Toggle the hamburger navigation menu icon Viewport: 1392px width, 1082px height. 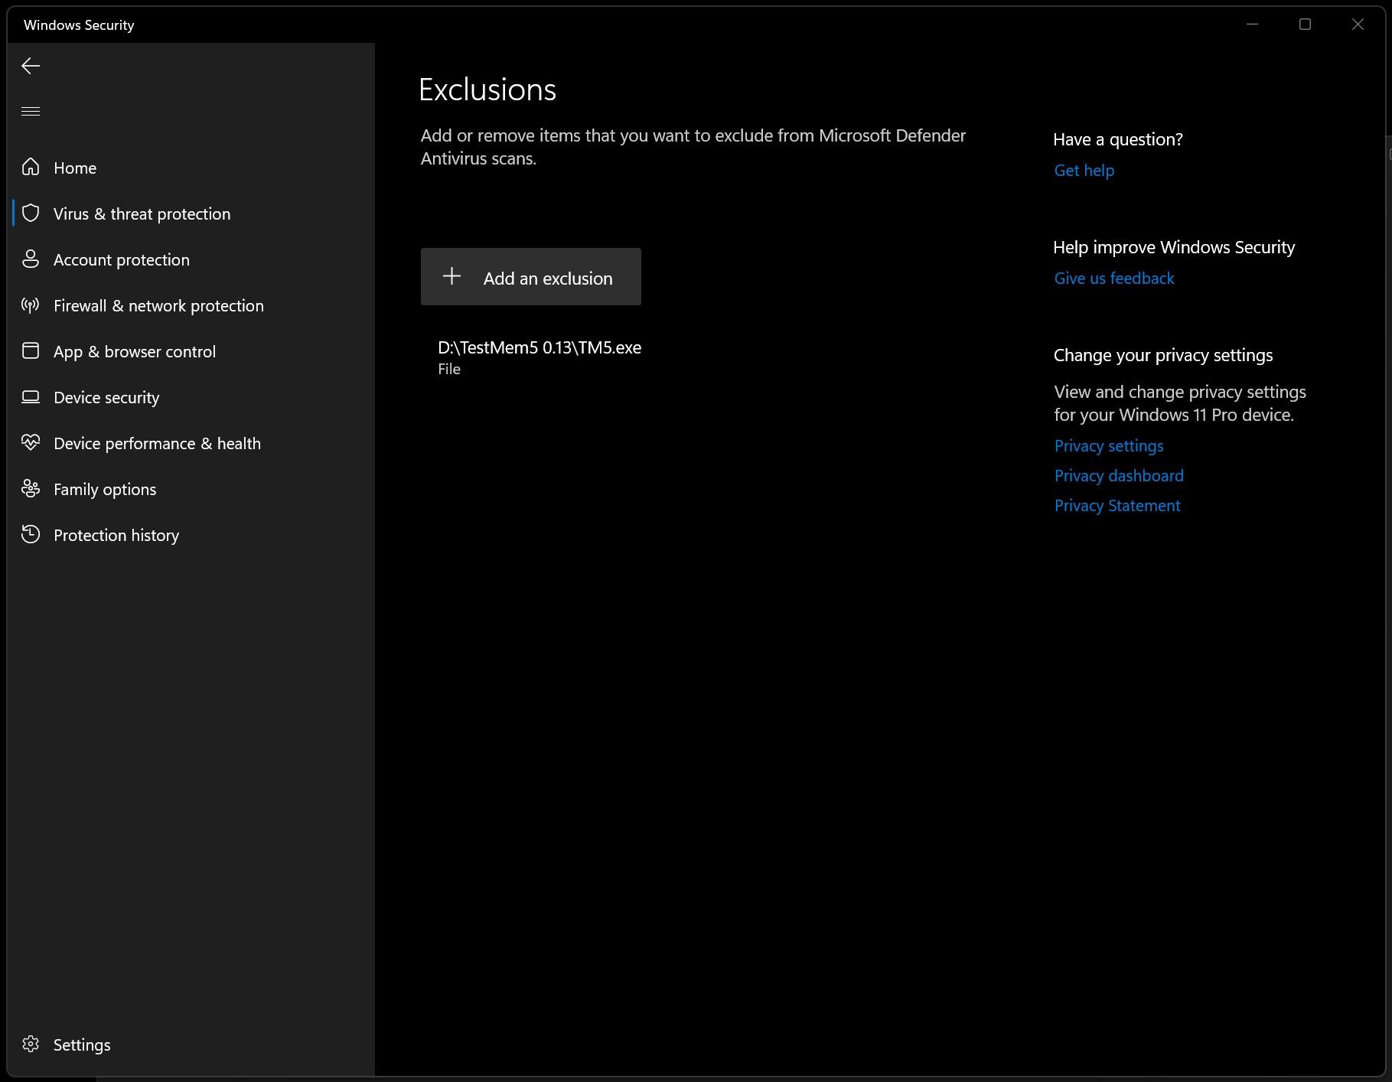point(31,112)
